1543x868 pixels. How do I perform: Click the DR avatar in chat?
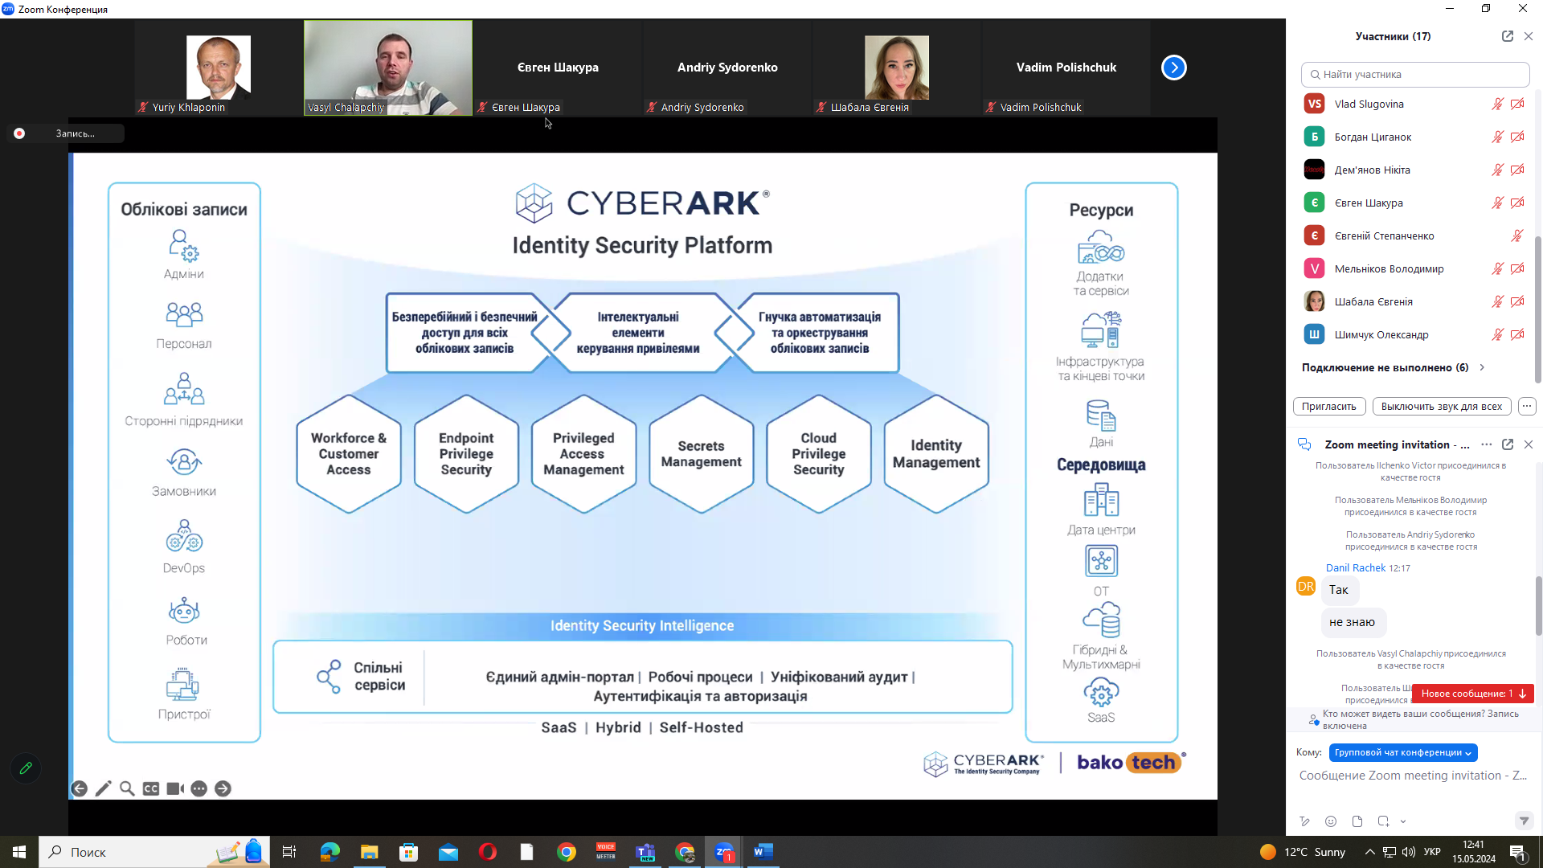coord(1306,587)
